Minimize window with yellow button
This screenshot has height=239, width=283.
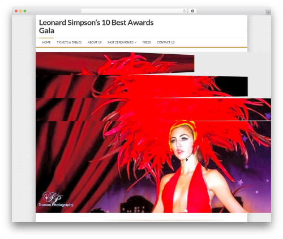tap(20, 11)
